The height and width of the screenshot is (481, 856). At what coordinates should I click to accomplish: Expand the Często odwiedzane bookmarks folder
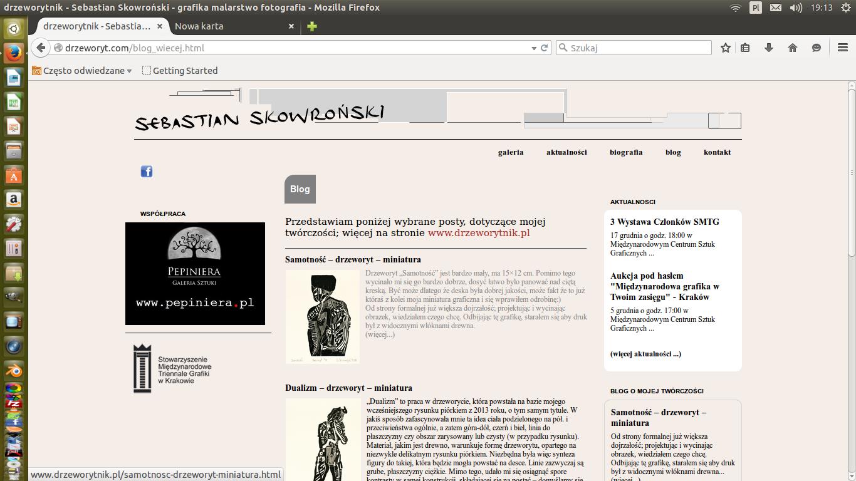(x=82, y=71)
